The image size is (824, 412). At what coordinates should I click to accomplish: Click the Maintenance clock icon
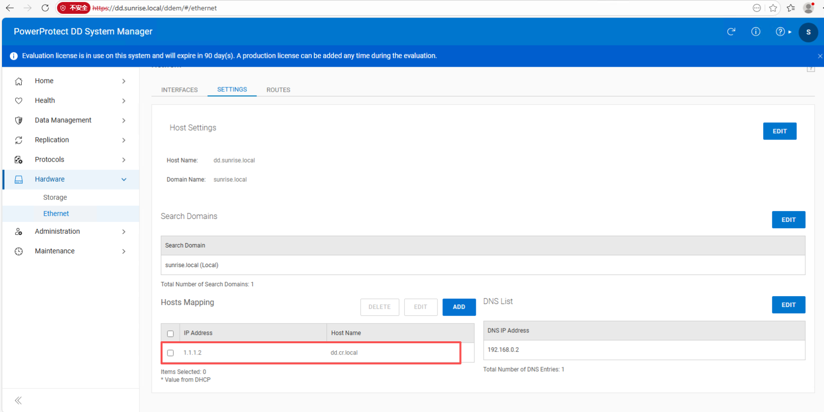(x=19, y=251)
